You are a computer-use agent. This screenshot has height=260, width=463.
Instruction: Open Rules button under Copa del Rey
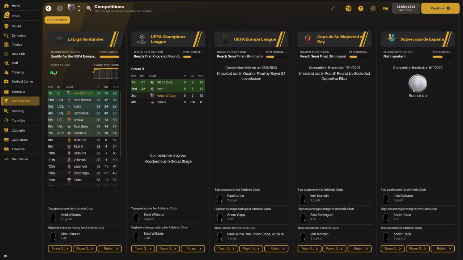point(359,248)
